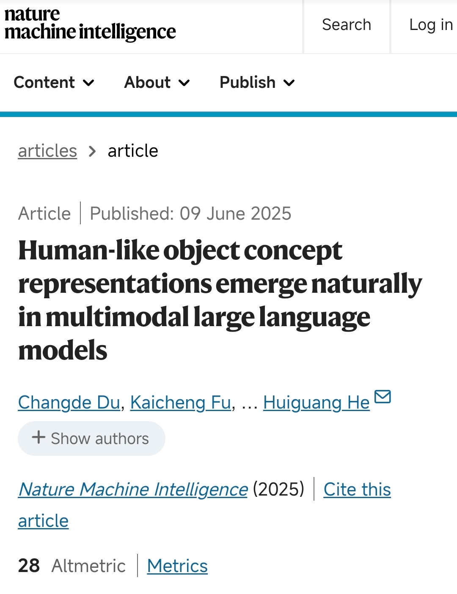Viewport: 457px width, 594px height.
Task: Open the Search panel
Action: pyautogui.click(x=346, y=25)
